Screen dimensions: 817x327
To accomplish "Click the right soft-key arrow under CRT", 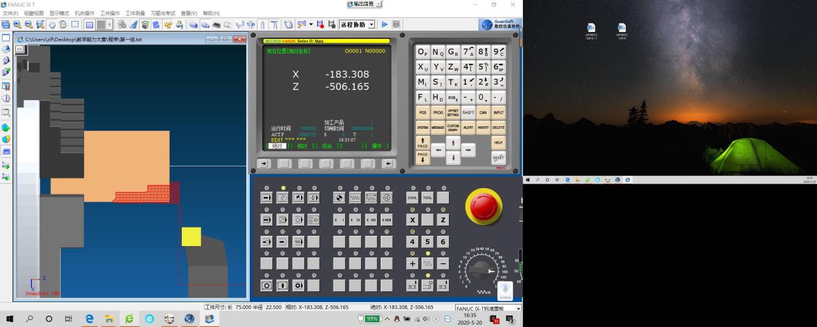I will tap(389, 164).
